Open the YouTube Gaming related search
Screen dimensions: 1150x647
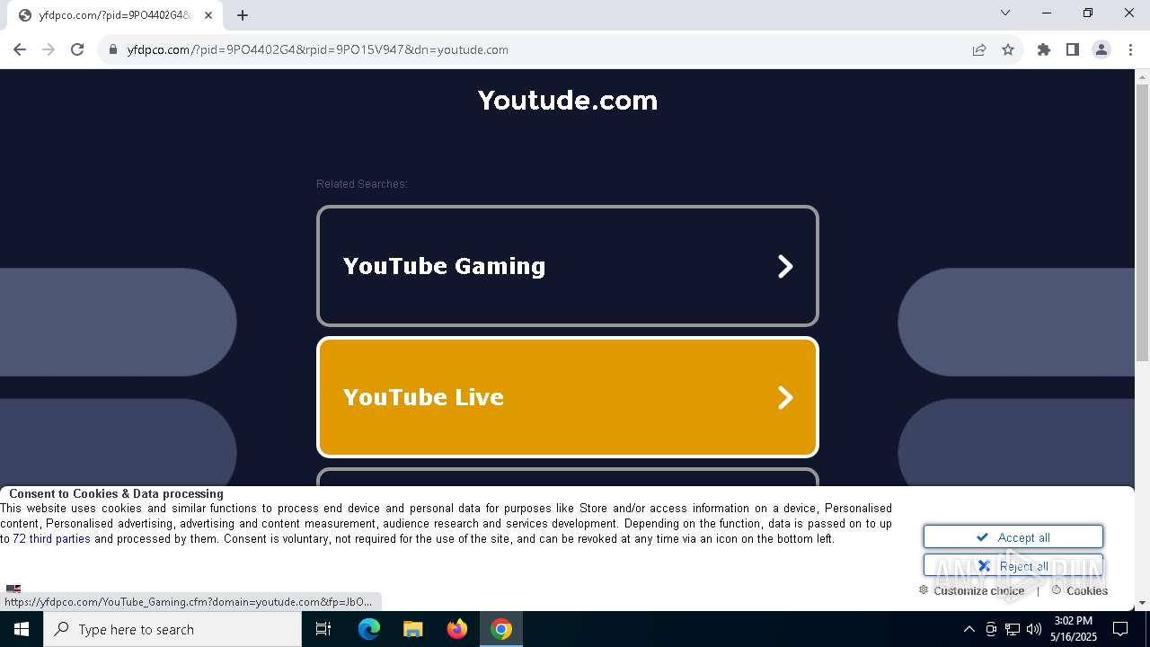tap(568, 266)
